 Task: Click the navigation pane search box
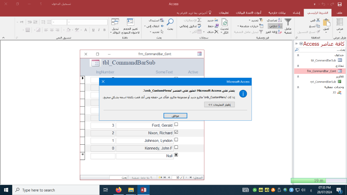[x=322, y=50]
